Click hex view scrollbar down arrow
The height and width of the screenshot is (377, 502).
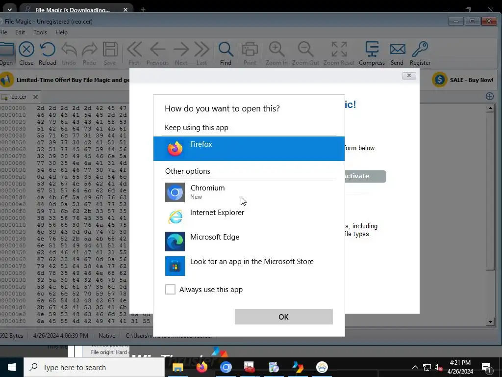click(490, 322)
